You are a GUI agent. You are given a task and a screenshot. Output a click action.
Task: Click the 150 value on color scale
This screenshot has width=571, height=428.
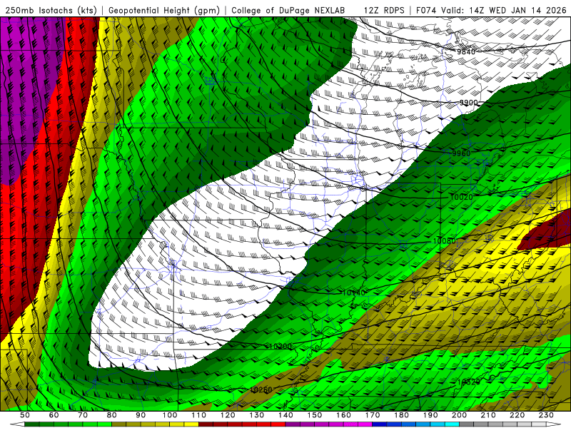coord(315,415)
